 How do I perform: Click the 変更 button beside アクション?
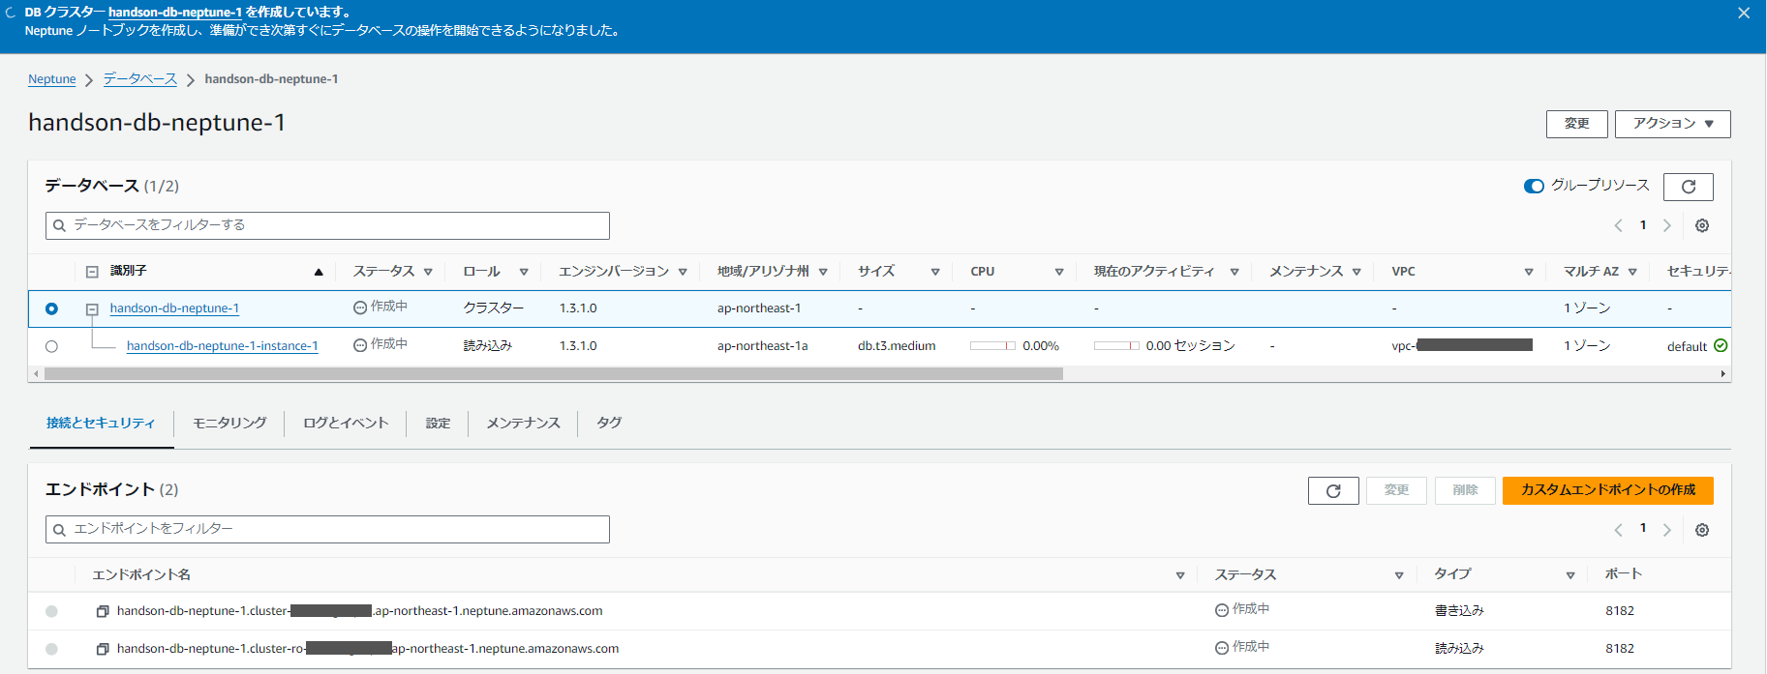pos(1576,124)
